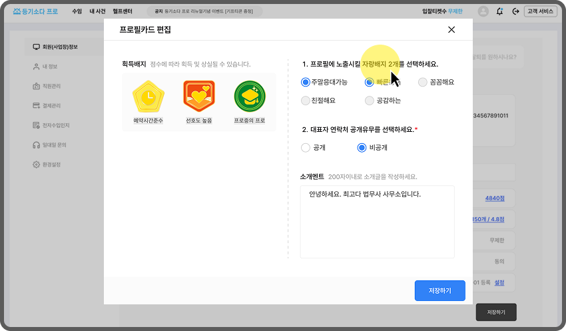Set contact visibility to 공개
The width and height of the screenshot is (566, 331).
tap(306, 148)
